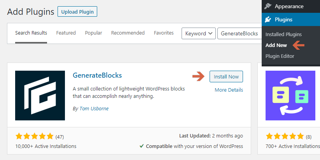
Task: Open More Details for GenerateBlocks
Action: [229, 90]
